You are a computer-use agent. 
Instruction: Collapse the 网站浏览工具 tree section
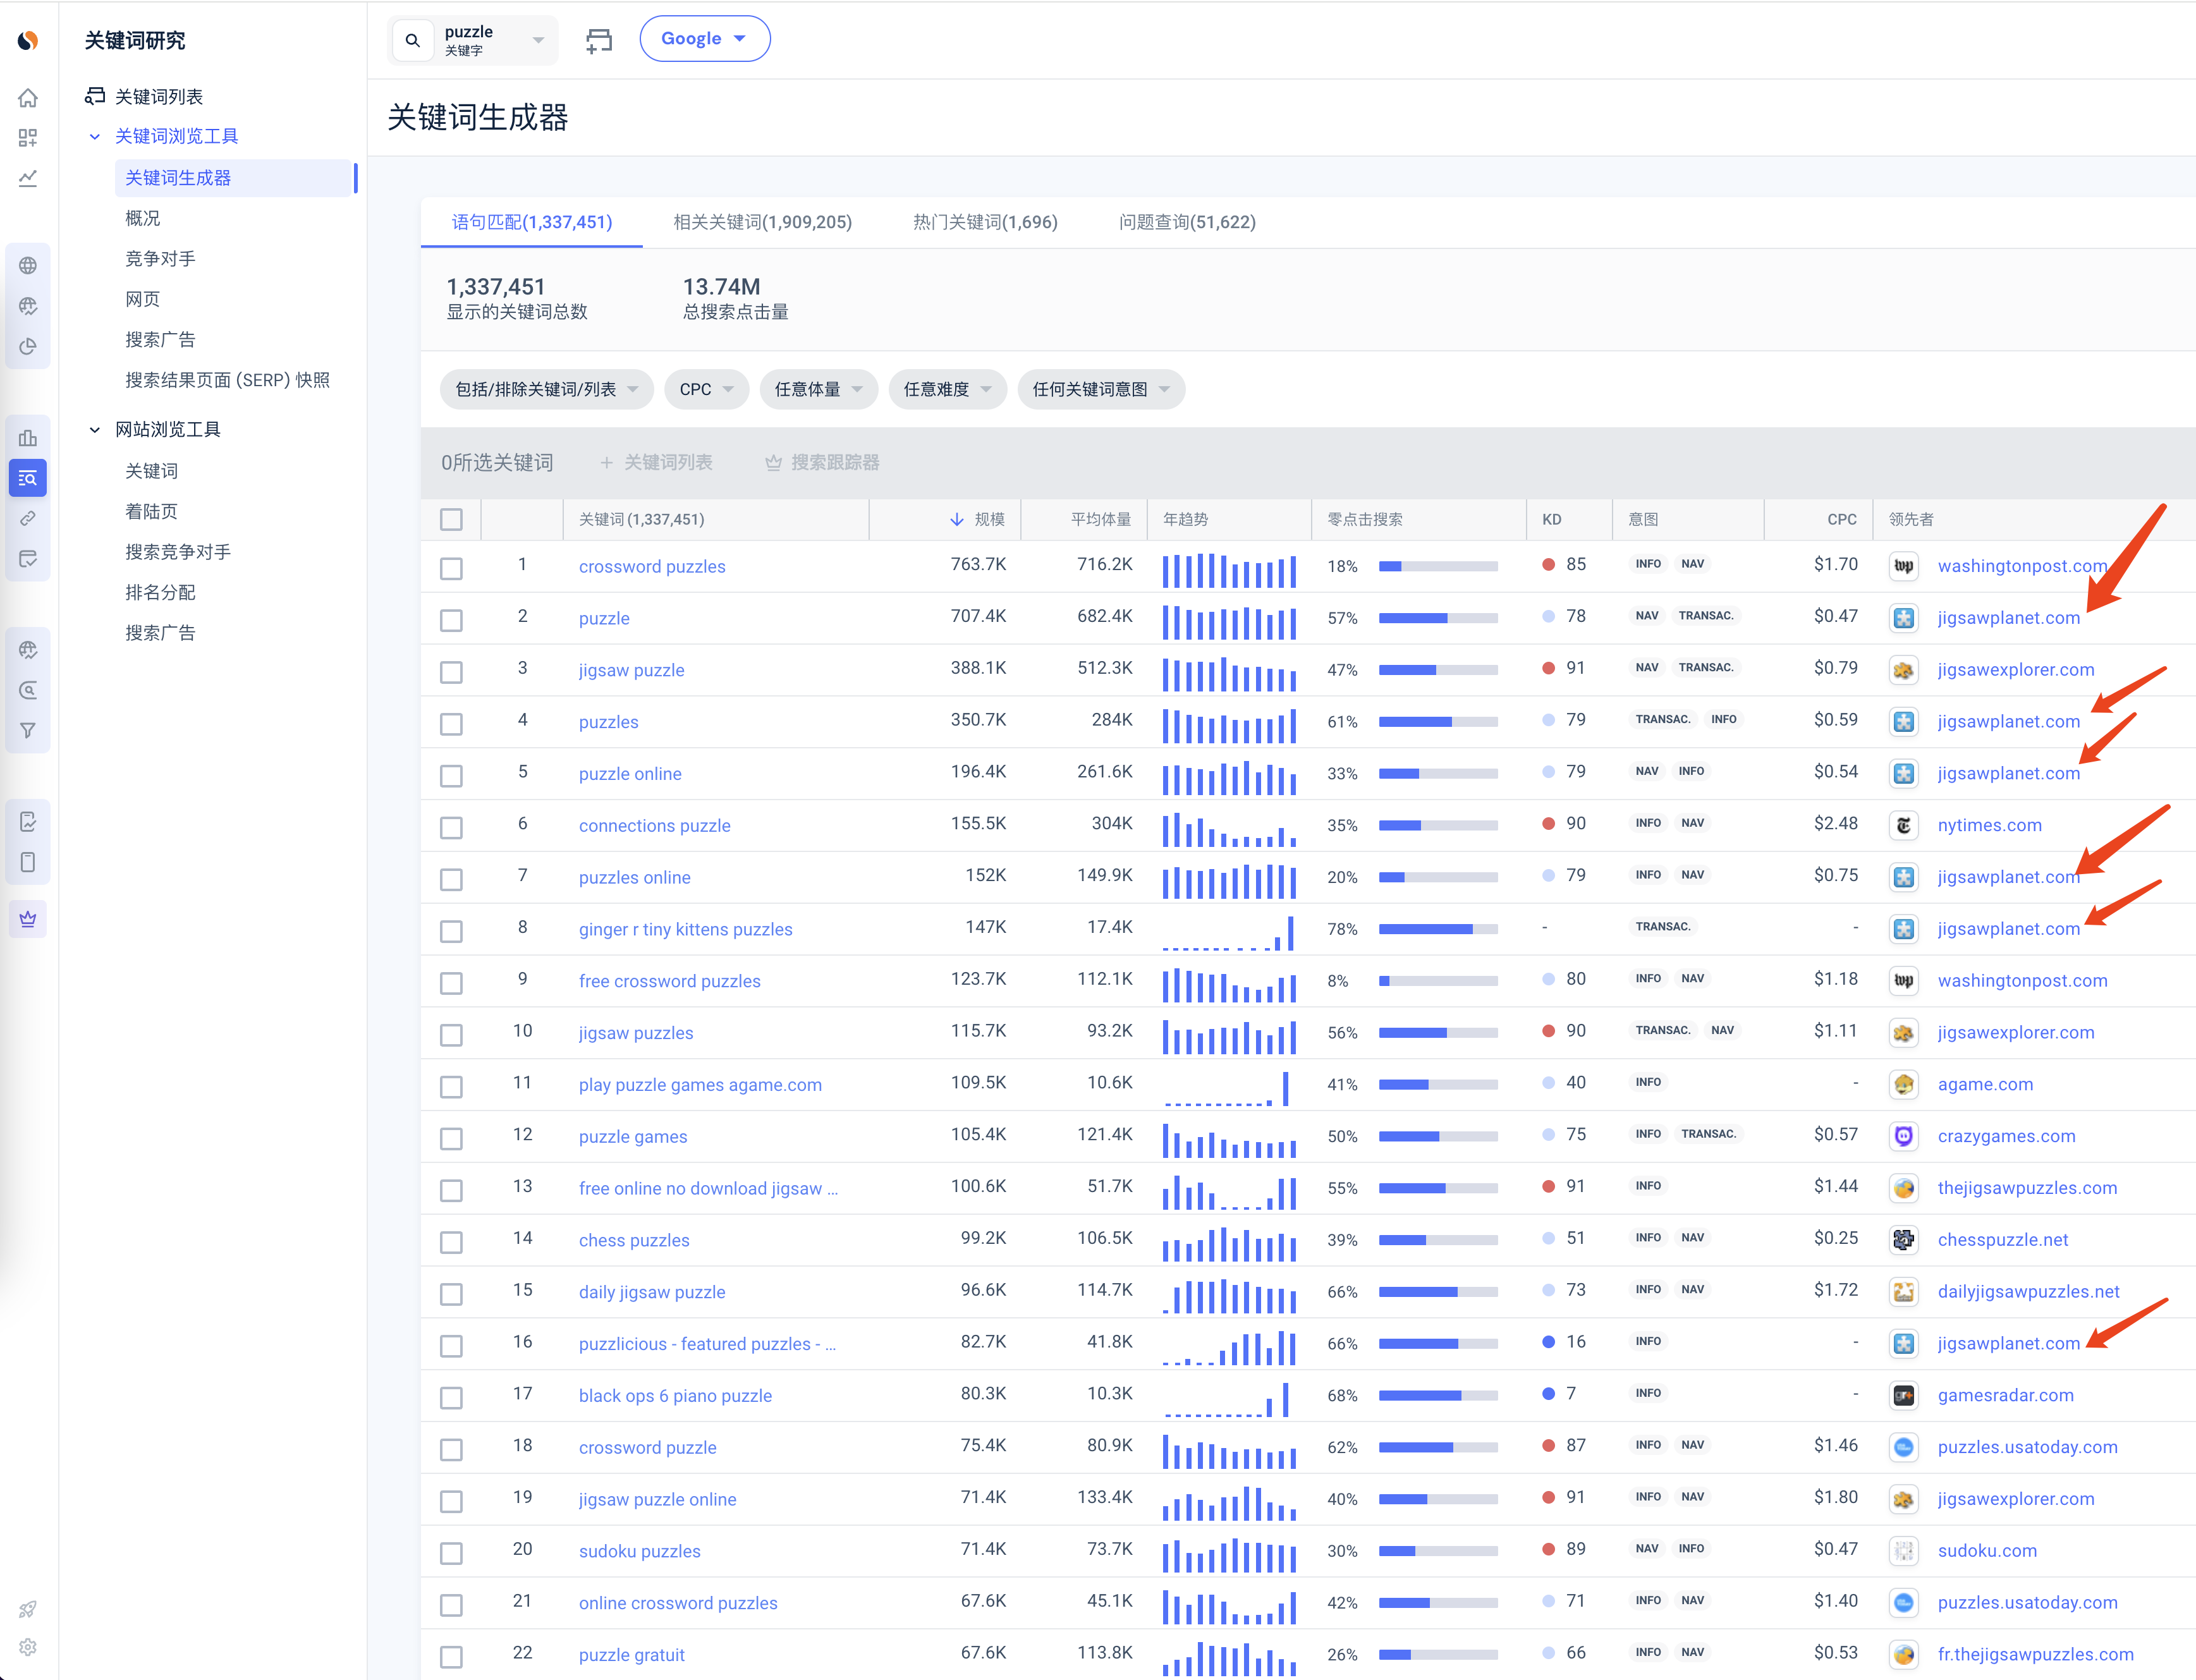point(95,430)
